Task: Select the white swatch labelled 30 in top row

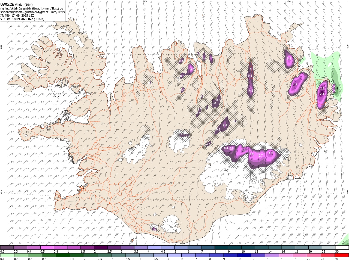Action: tap(342, 248)
